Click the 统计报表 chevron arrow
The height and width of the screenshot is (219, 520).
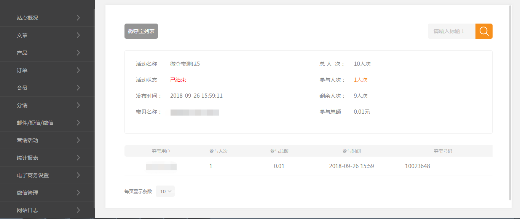[78, 157]
